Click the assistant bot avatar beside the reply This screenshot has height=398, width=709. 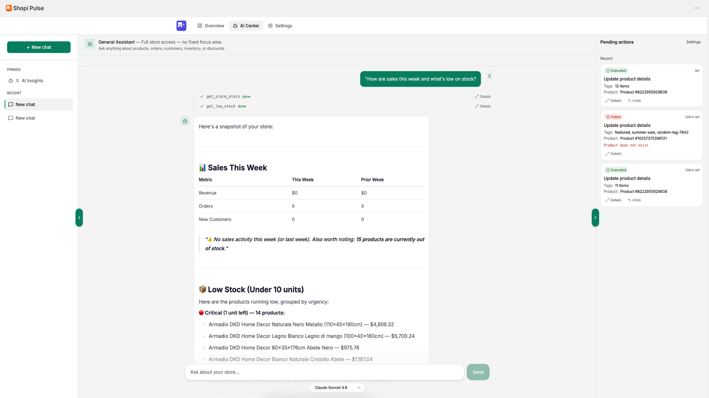(185, 121)
